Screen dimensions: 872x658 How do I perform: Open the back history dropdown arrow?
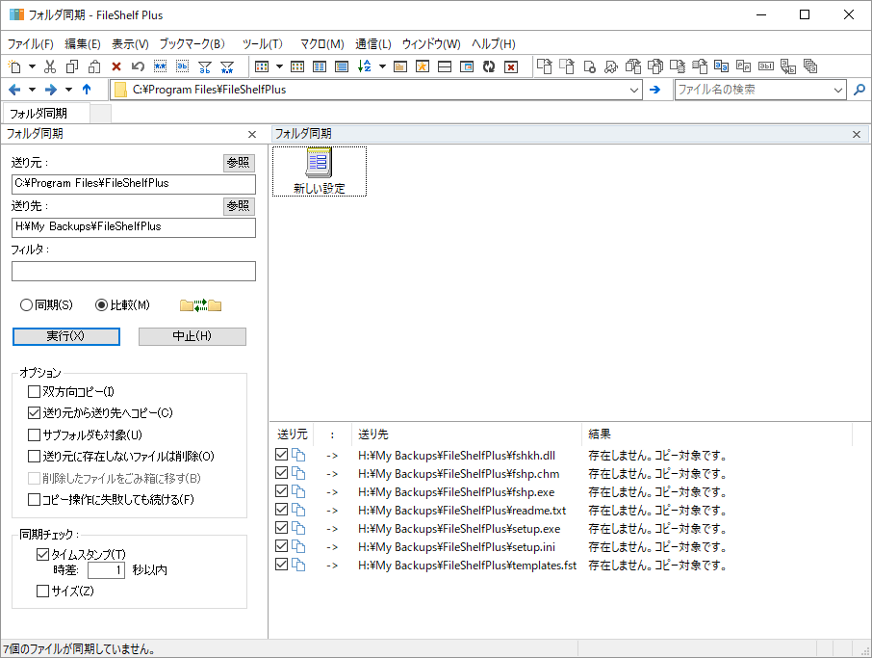(33, 89)
